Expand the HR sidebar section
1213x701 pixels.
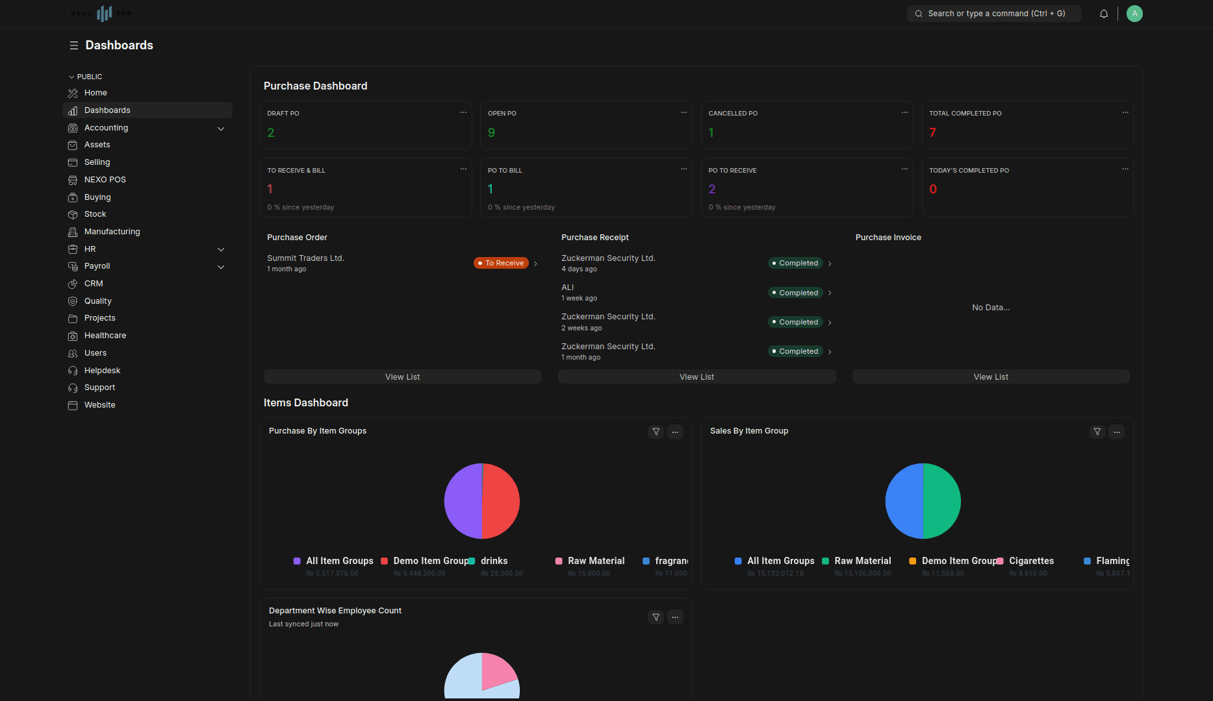pos(221,249)
